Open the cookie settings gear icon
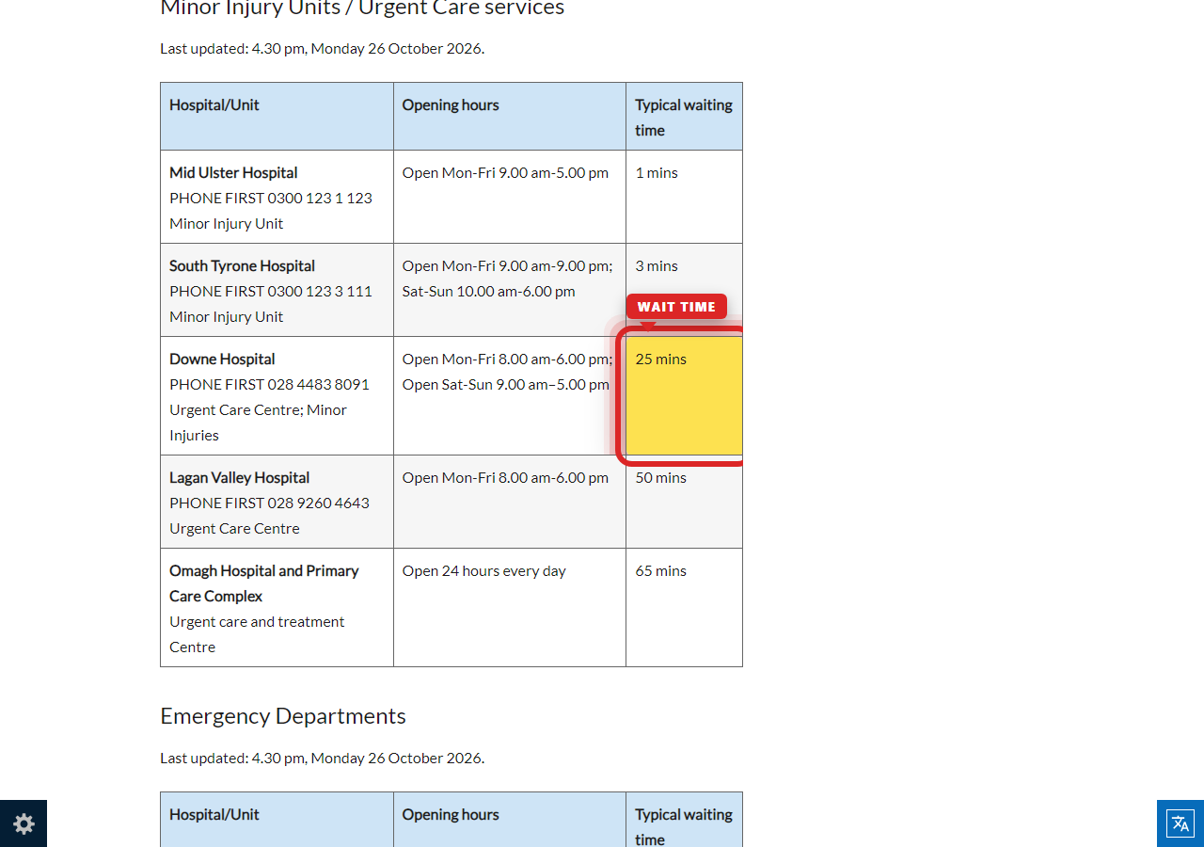 coord(24,823)
